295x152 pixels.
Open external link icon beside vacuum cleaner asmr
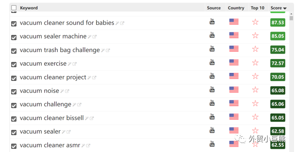[88, 145]
